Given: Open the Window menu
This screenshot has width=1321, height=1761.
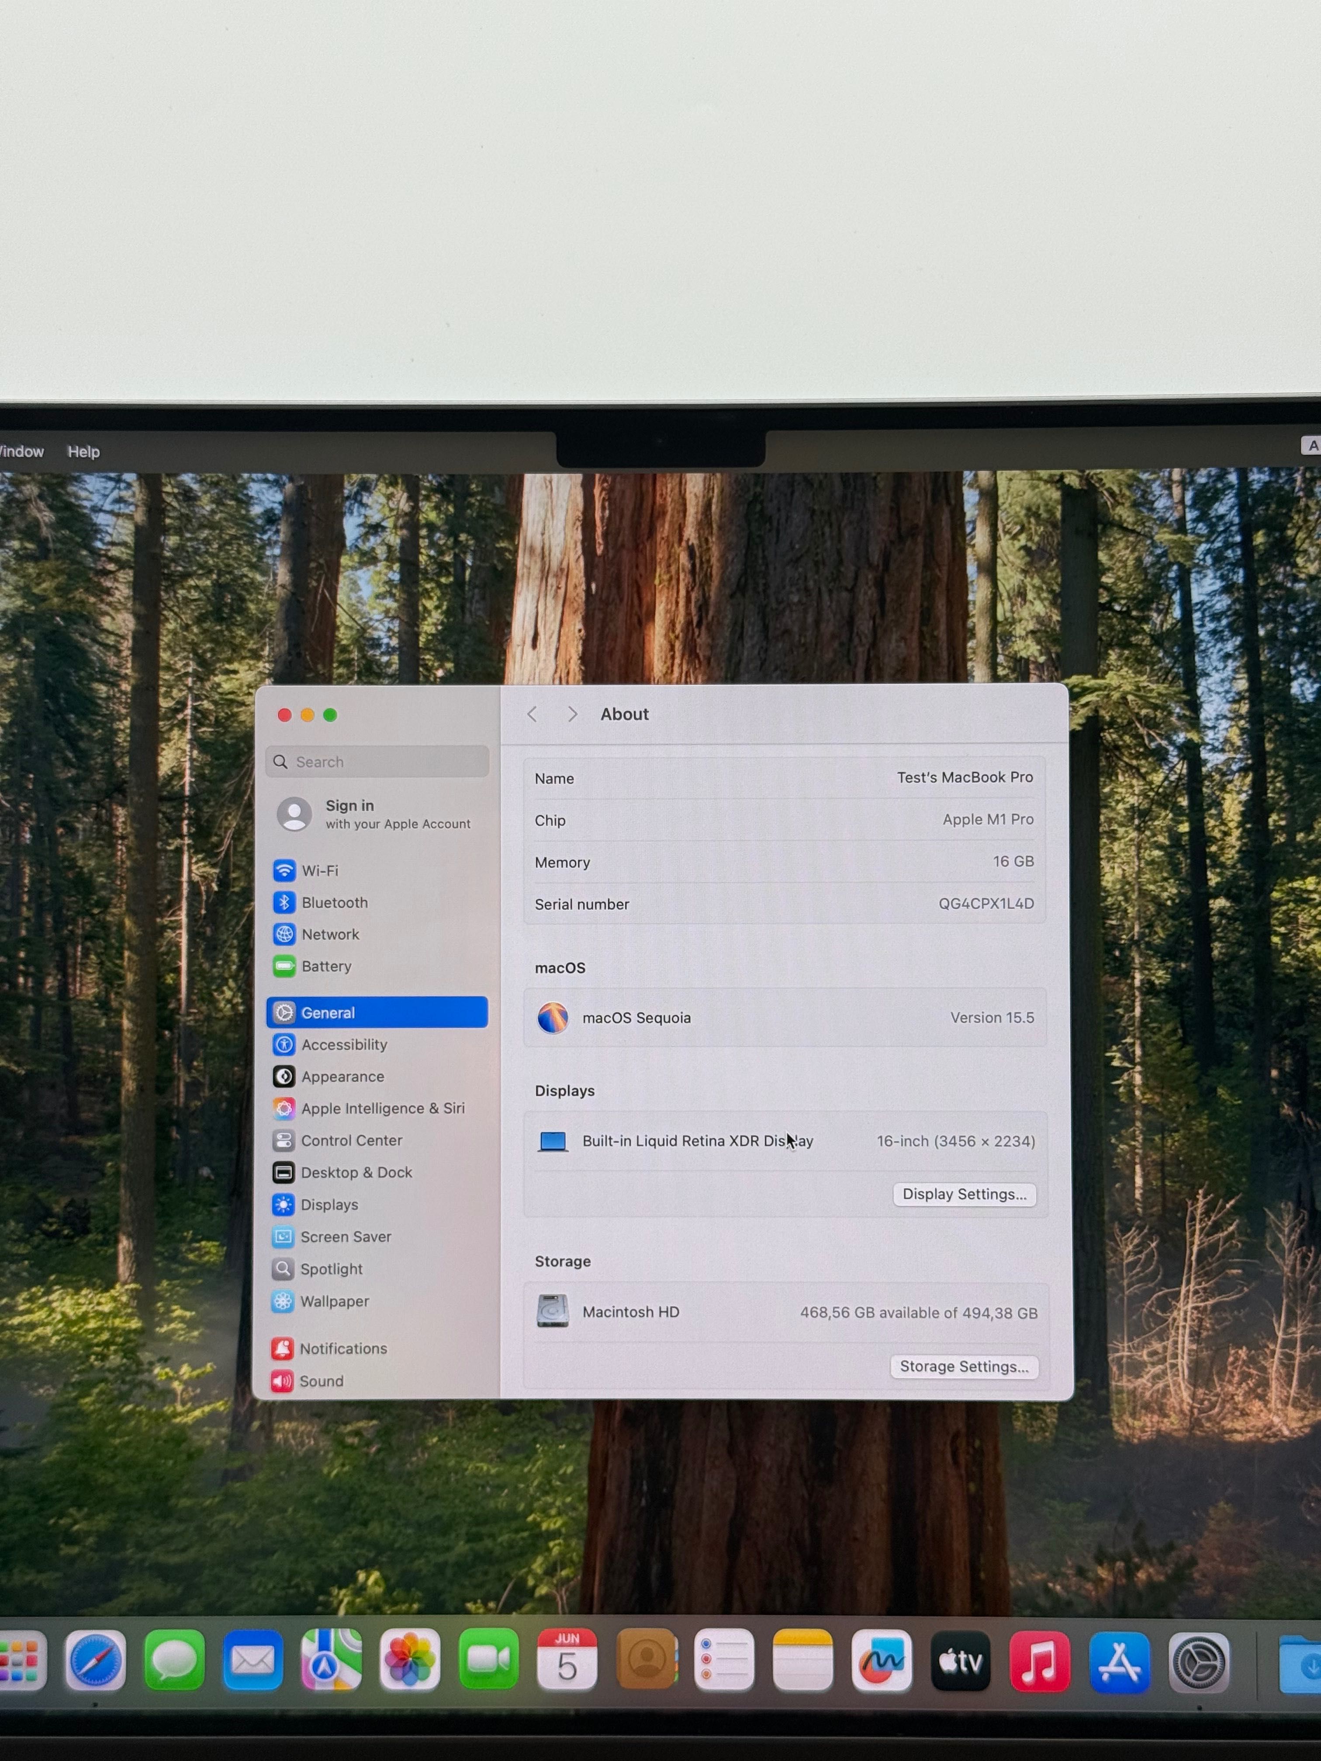Looking at the screenshot, I should [21, 452].
